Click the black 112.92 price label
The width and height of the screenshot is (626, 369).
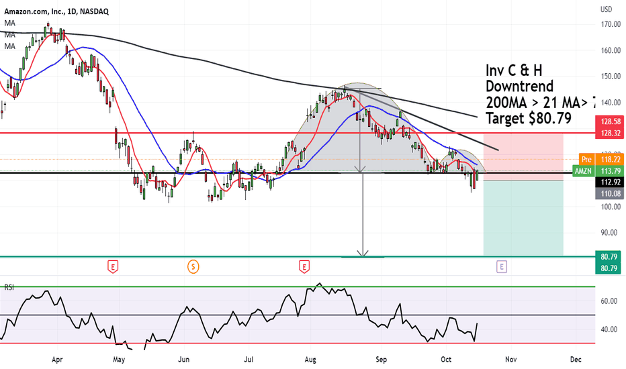[610, 182]
